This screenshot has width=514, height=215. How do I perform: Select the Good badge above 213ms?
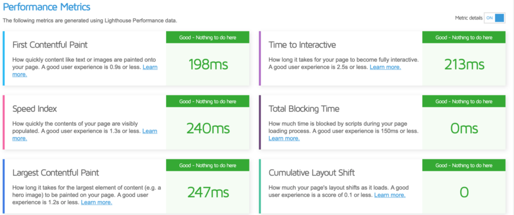pyautogui.click(x=464, y=37)
